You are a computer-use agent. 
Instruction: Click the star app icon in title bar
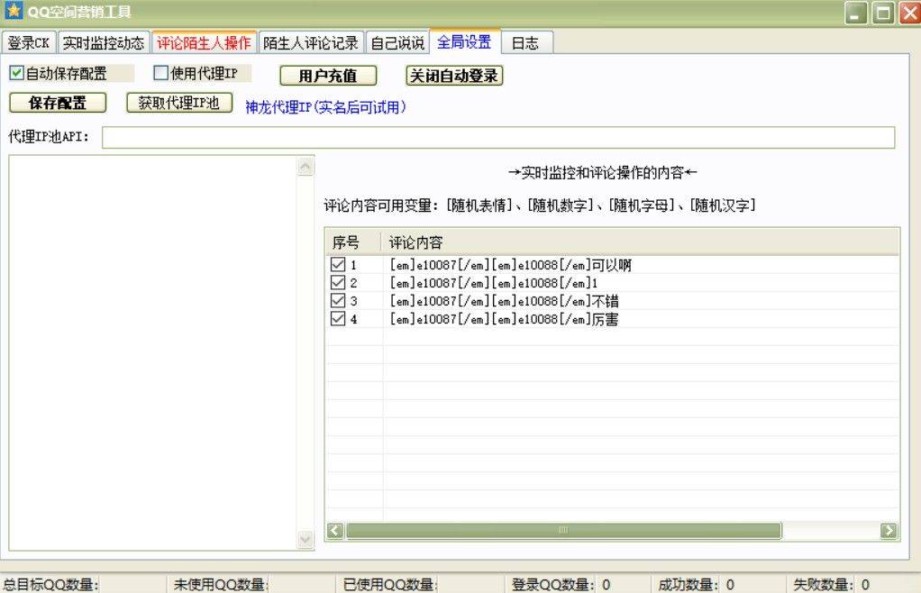pyautogui.click(x=13, y=11)
